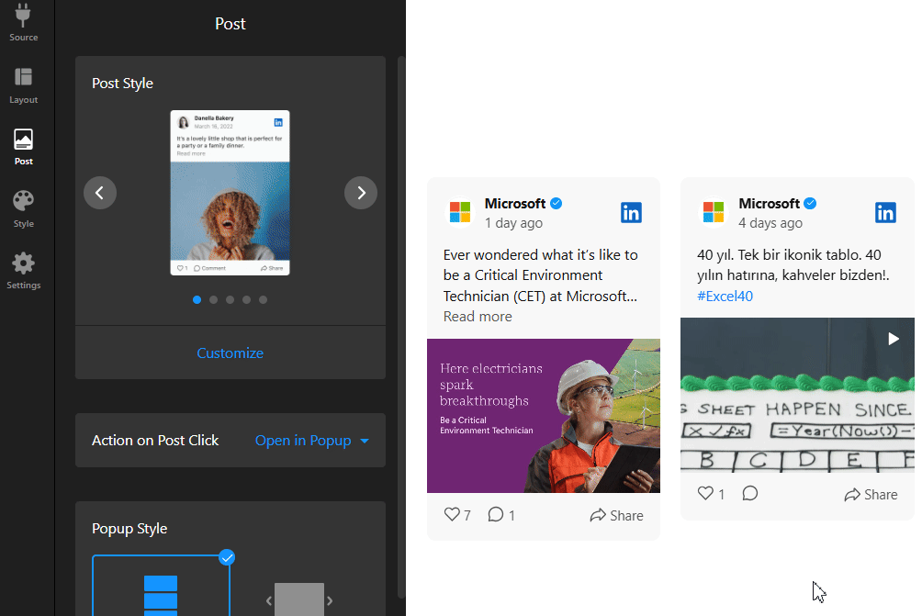The image size is (922, 616).
Task: Select the fifth carousel dot indicator
Action: tap(263, 300)
